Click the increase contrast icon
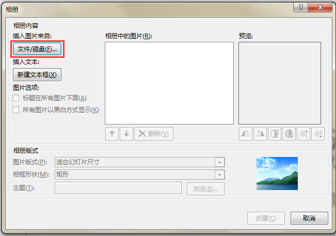Viewport: 336px width, 236px height. [275, 134]
